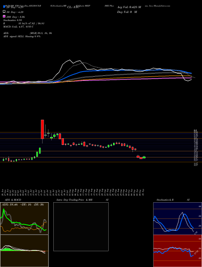Click the 'Stochastics: 8.93' reading

coord(13,20)
